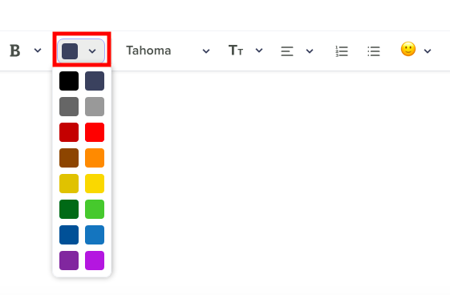Image resolution: width=450 pixels, height=295 pixels.
Task: Expand the font size dropdown arrow
Action: point(259,51)
